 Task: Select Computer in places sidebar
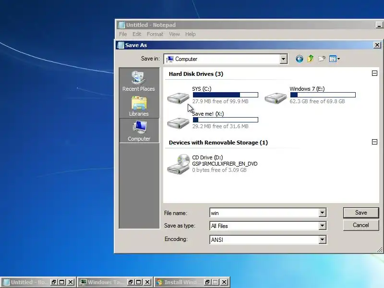139,131
